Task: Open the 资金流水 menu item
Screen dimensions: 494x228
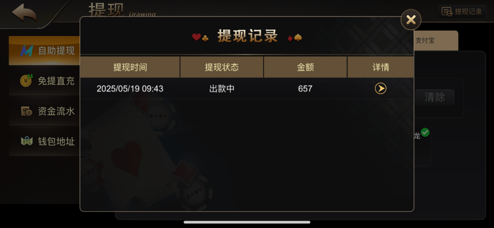Action: [44, 111]
